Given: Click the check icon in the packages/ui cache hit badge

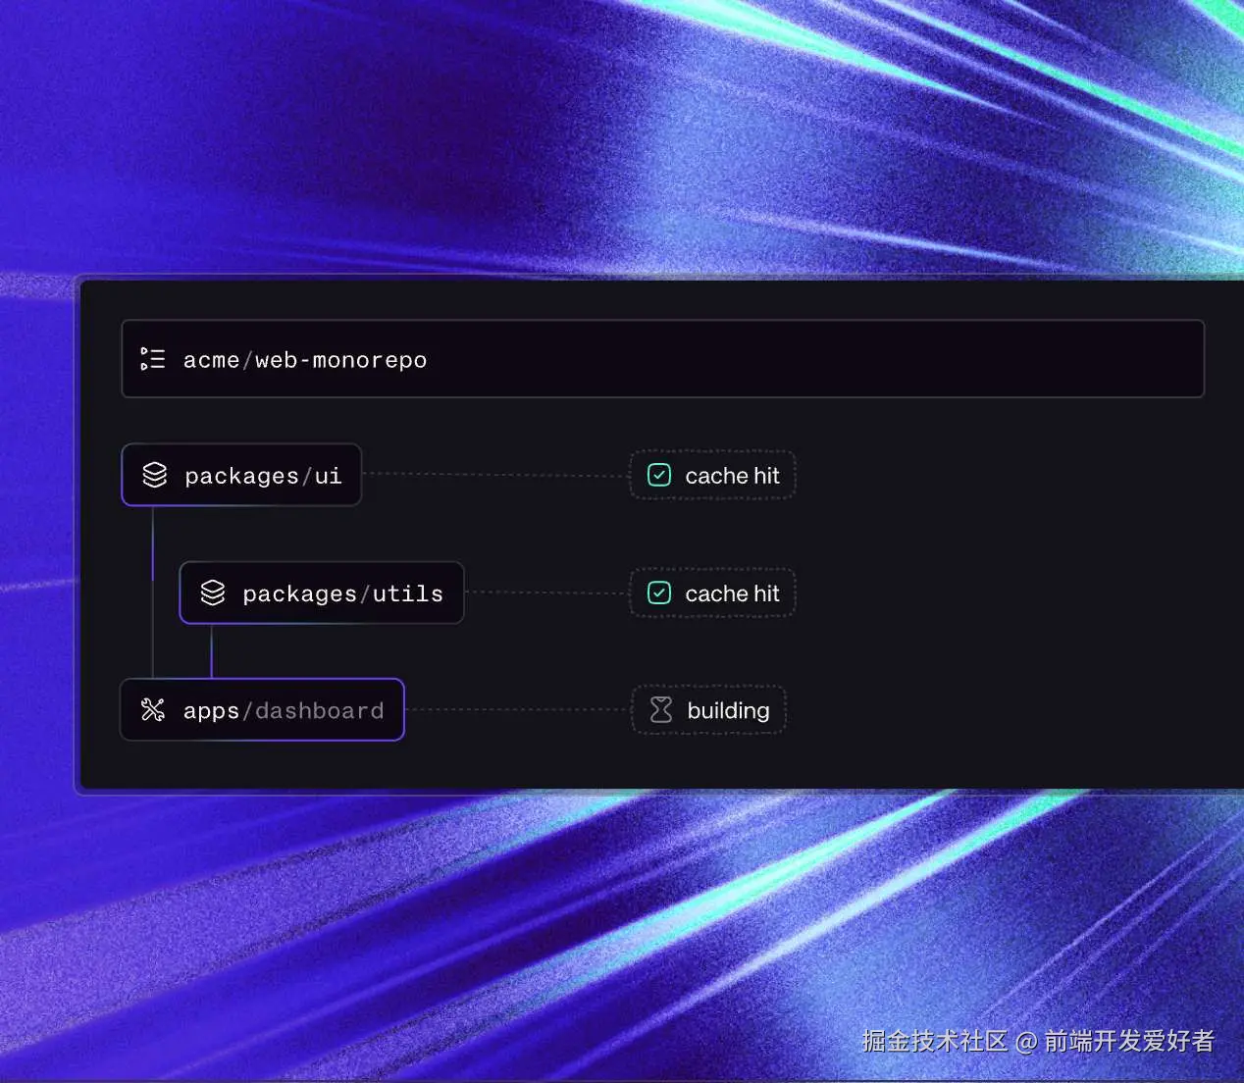Looking at the screenshot, I should tap(659, 476).
